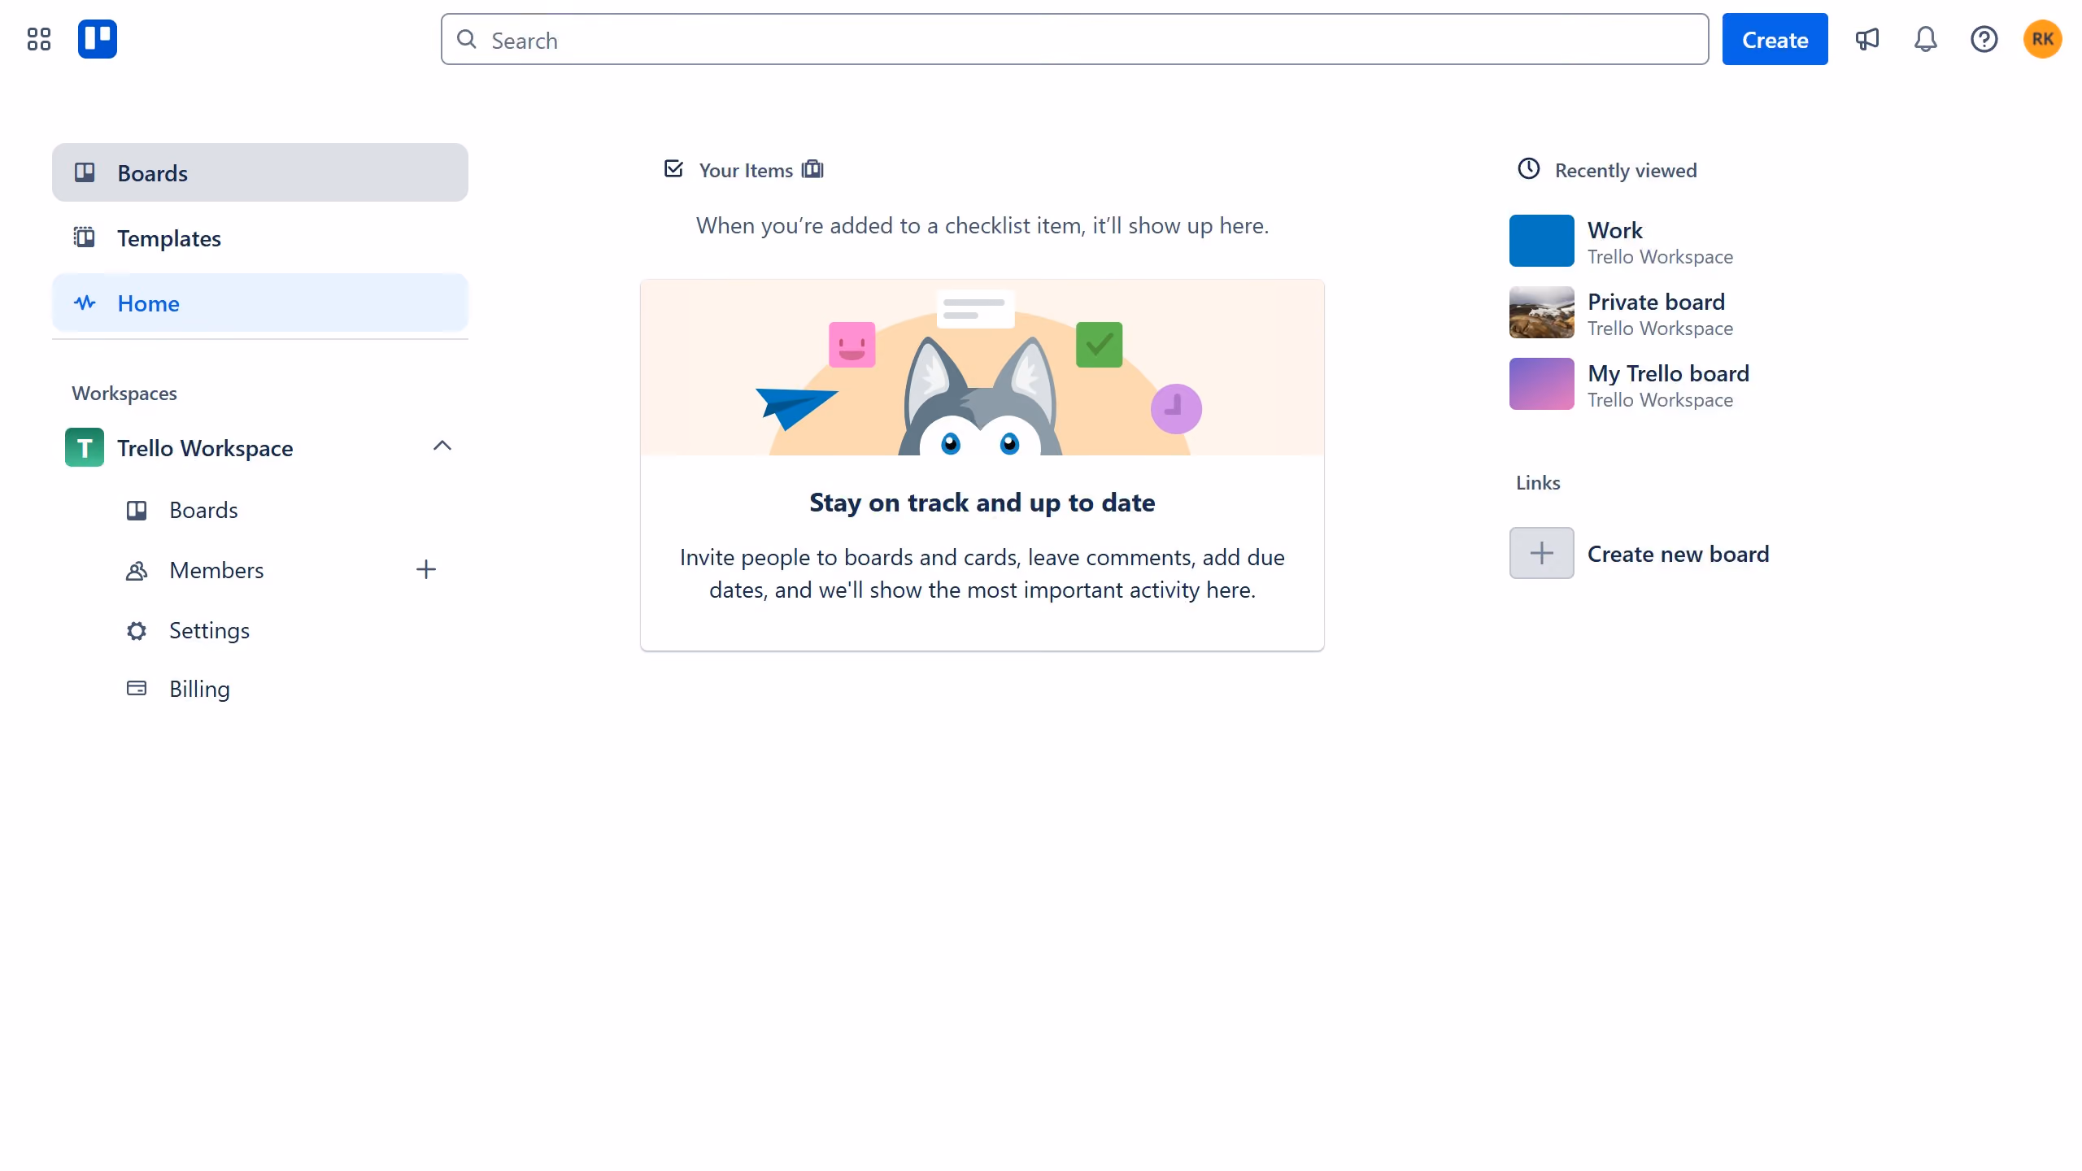Image resolution: width=2082 pixels, height=1171 pixels.
Task: Open the Boards tab in the sidebar
Action: [x=260, y=172]
